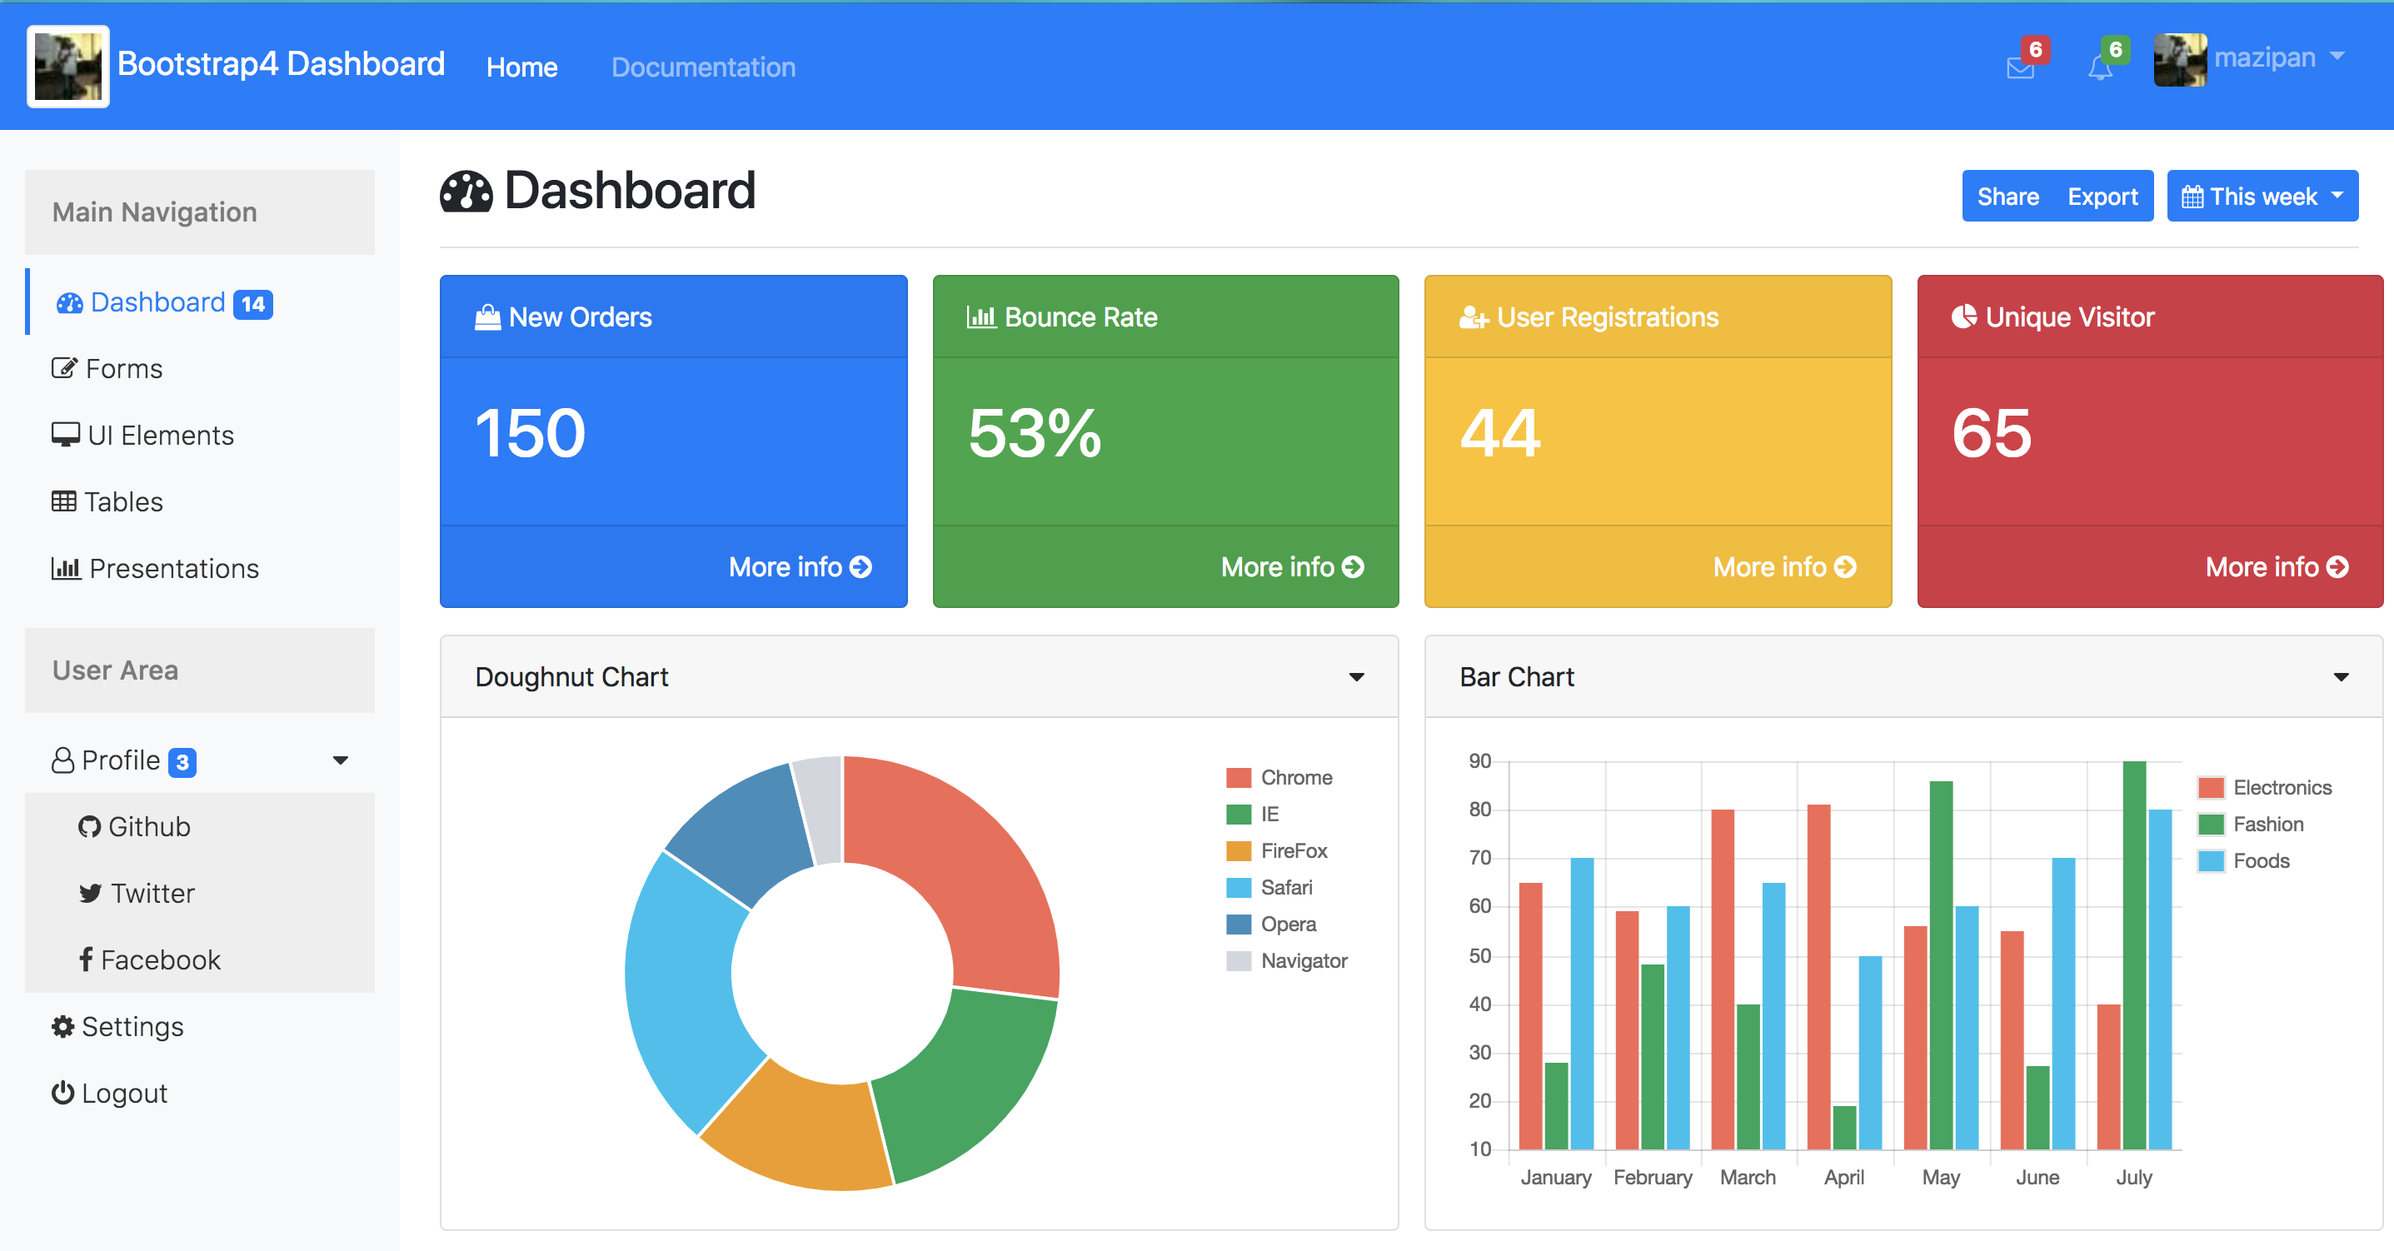Select the Documentation menu item
The height and width of the screenshot is (1251, 2394).
(x=703, y=65)
